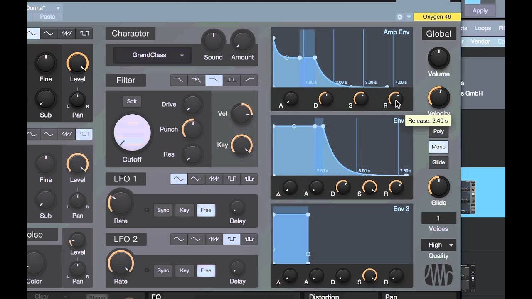Open the Loops tab in browser

483,28
